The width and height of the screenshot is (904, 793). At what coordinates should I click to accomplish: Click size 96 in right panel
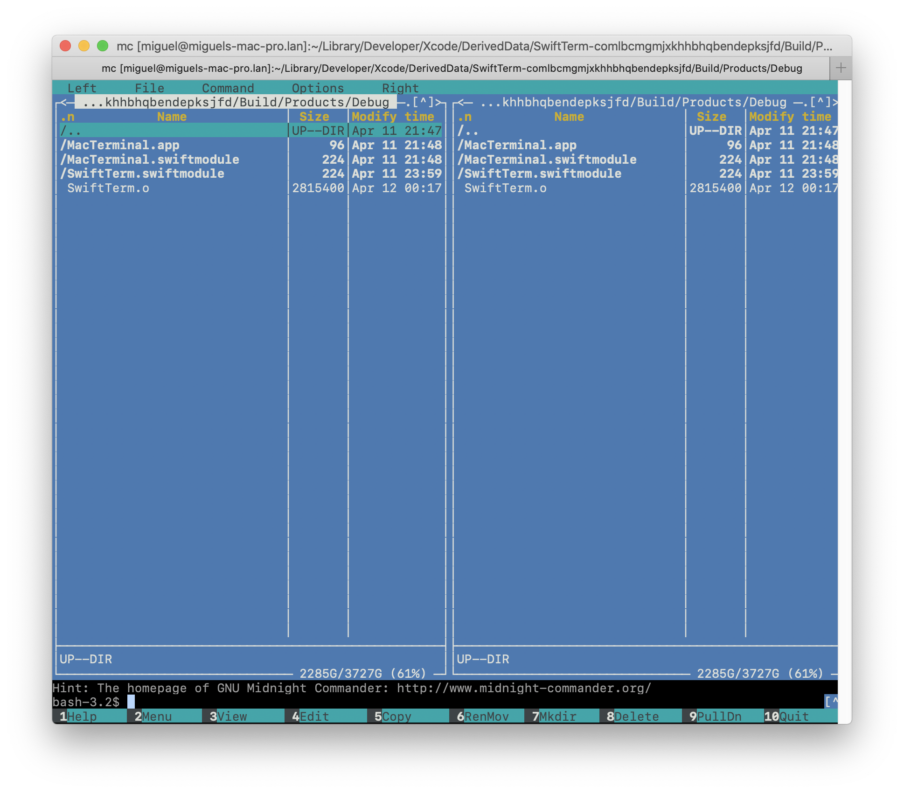734,145
